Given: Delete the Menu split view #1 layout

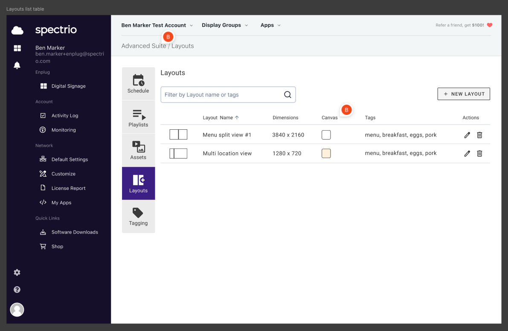Looking at the screenshot, I should tap(479, 135).
